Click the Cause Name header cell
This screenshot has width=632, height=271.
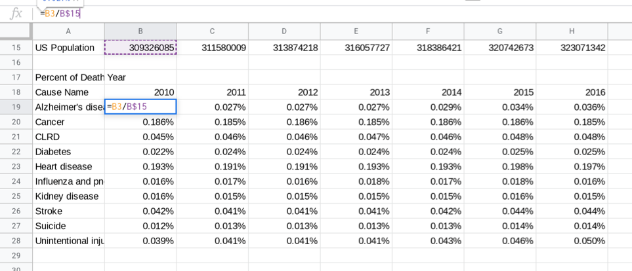68,92
